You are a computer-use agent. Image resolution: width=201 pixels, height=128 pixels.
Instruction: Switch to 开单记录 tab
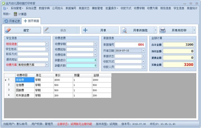(x=12, y=21)
